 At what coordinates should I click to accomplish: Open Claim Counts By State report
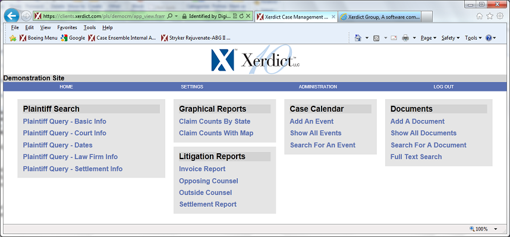[x=215, y=121]
